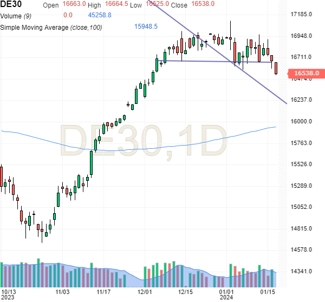This screenshot has width=325, height=302.
Task: Click the Open price value 16663.0
Action: (74, 5)
